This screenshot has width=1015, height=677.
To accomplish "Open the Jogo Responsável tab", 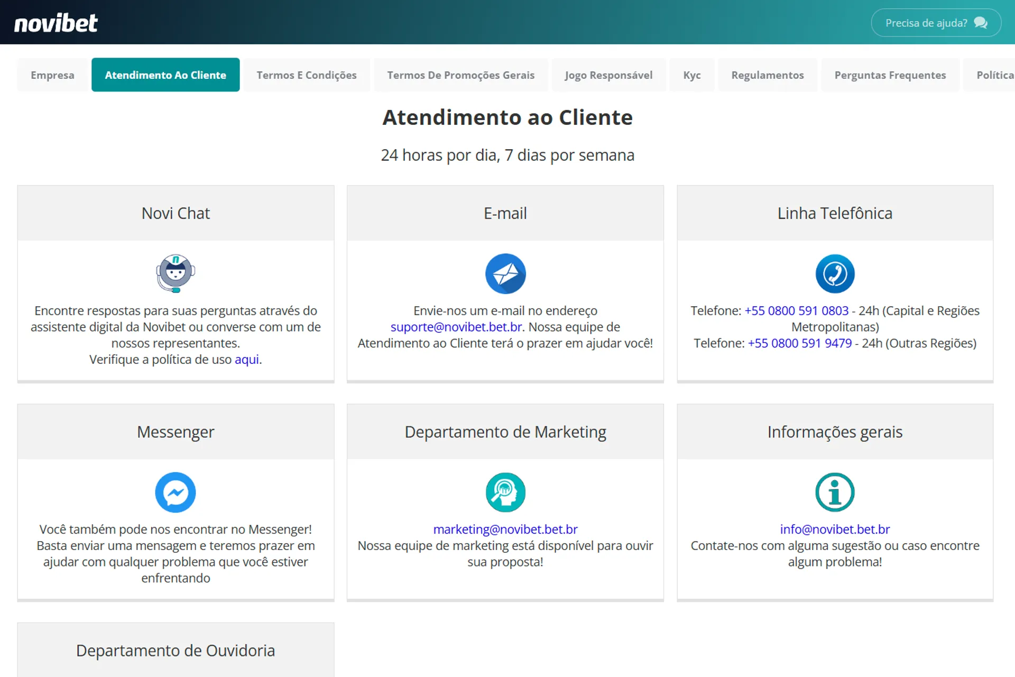I will (x=608, y=75).
